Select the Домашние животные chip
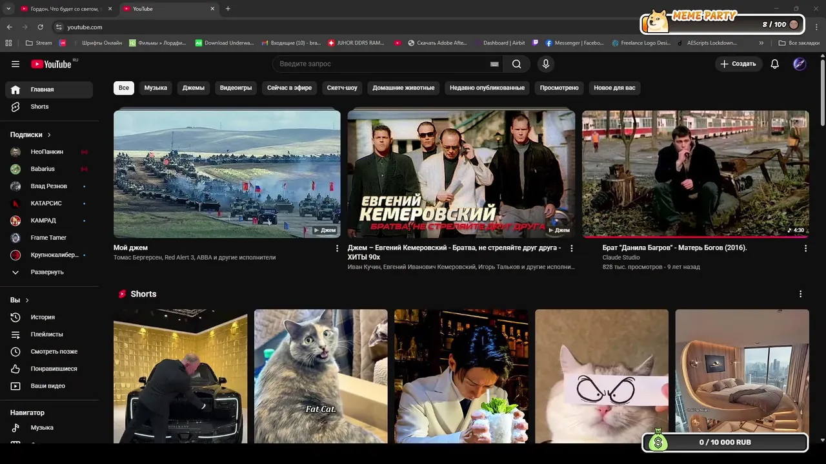Image resolution: width=826 pixels, height=464 pixels. click(x=403, y=88)
